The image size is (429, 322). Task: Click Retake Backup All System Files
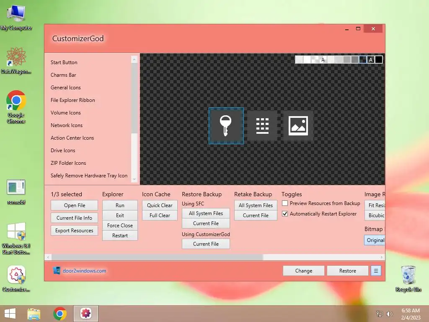point(256,205)
